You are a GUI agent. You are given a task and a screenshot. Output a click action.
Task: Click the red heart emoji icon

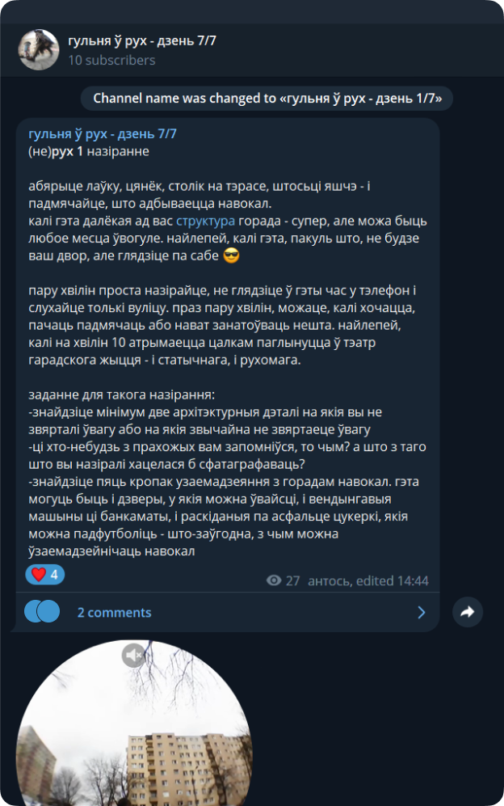tap(39, 574)
